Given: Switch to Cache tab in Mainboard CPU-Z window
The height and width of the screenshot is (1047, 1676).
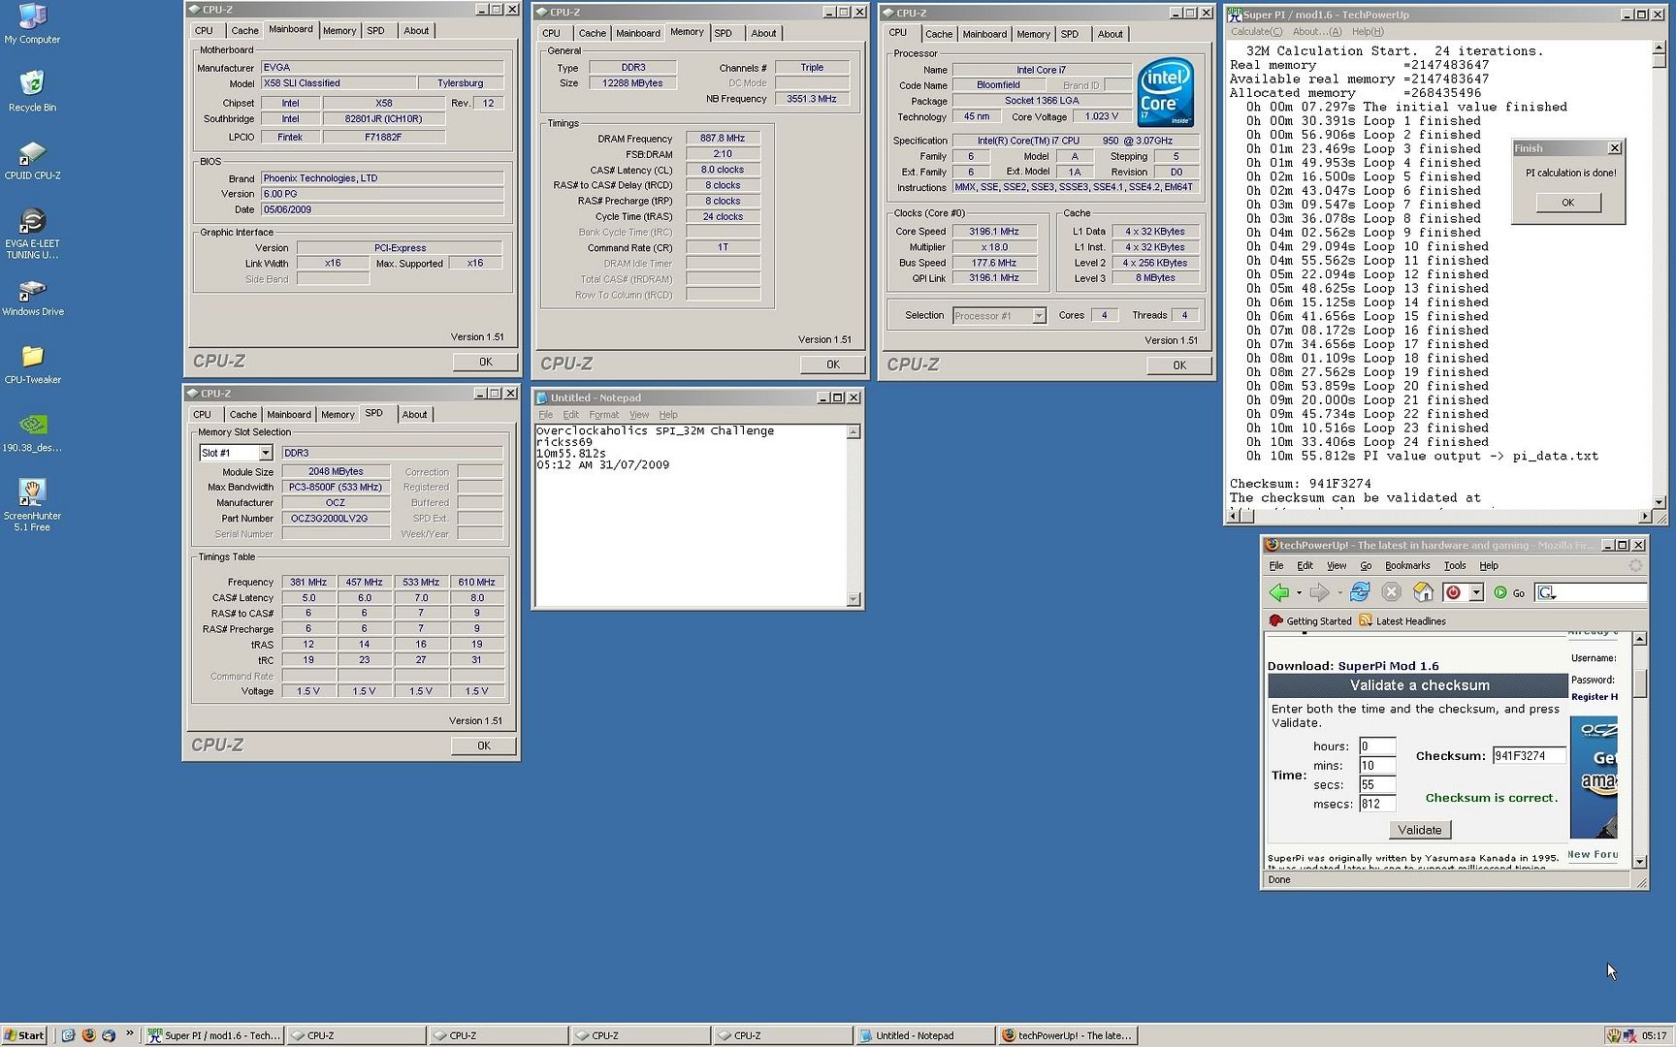Looking at the screenshot, I should tap(244, 31).
